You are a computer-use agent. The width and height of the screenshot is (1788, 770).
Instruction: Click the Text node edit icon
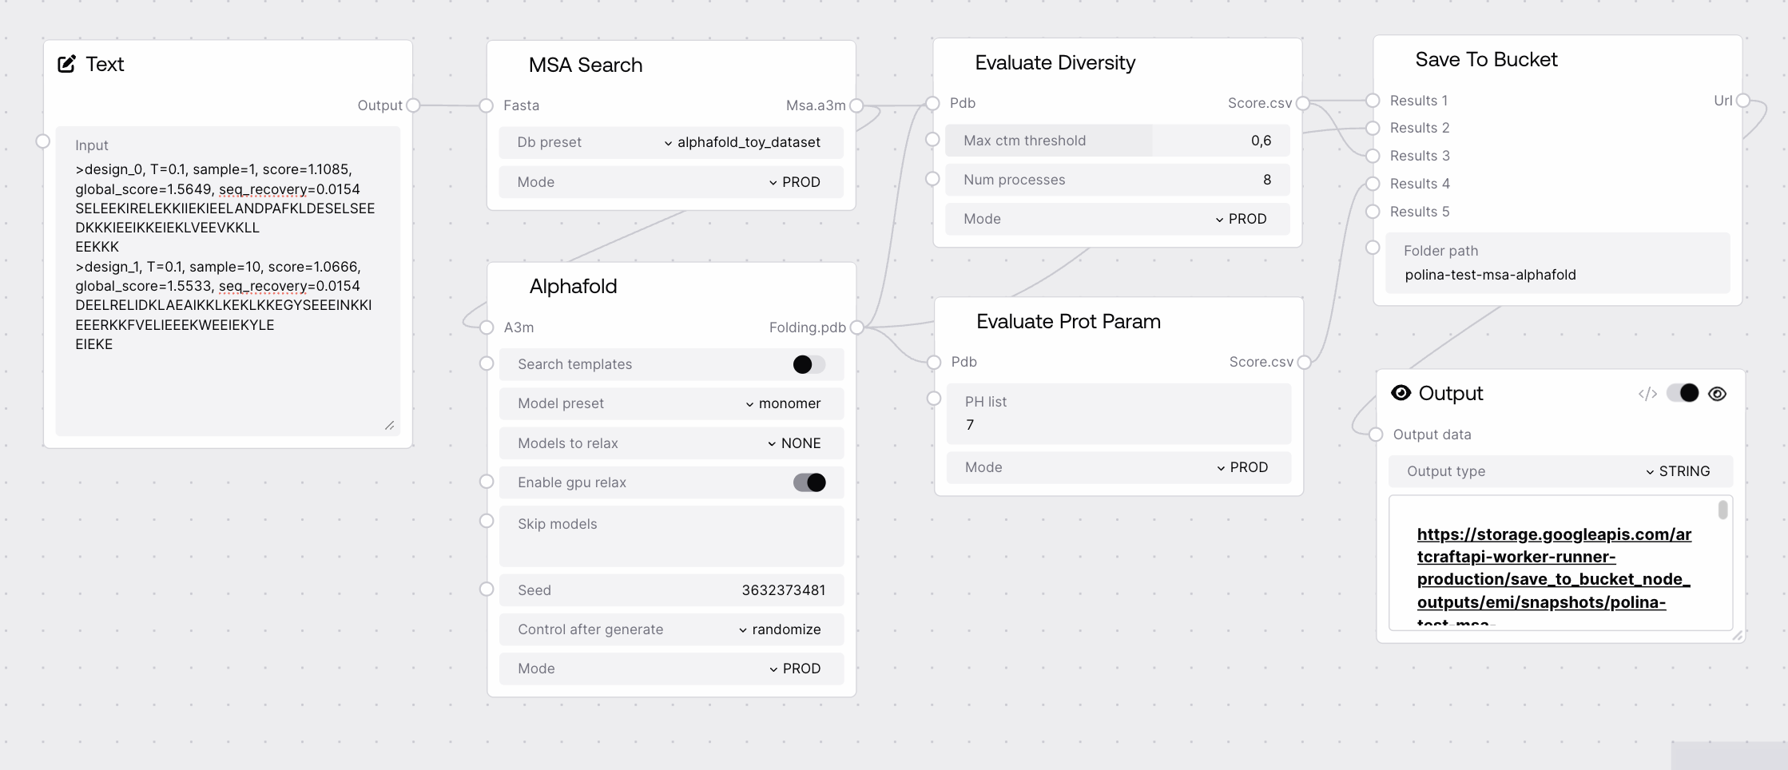67,64
